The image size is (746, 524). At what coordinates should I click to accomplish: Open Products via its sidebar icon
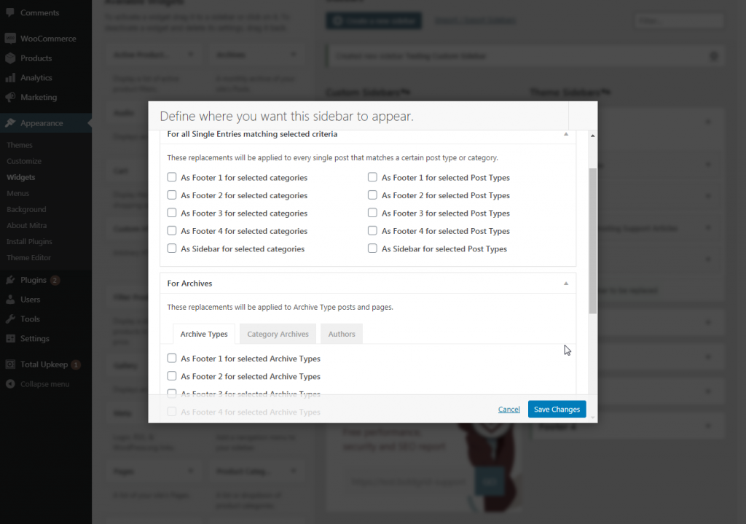[10, 58]
